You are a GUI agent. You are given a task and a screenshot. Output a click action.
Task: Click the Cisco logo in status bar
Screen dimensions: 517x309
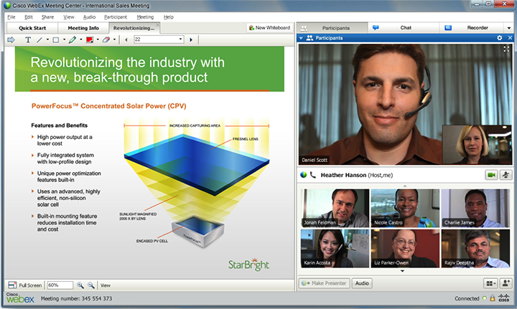coord(504,298)
